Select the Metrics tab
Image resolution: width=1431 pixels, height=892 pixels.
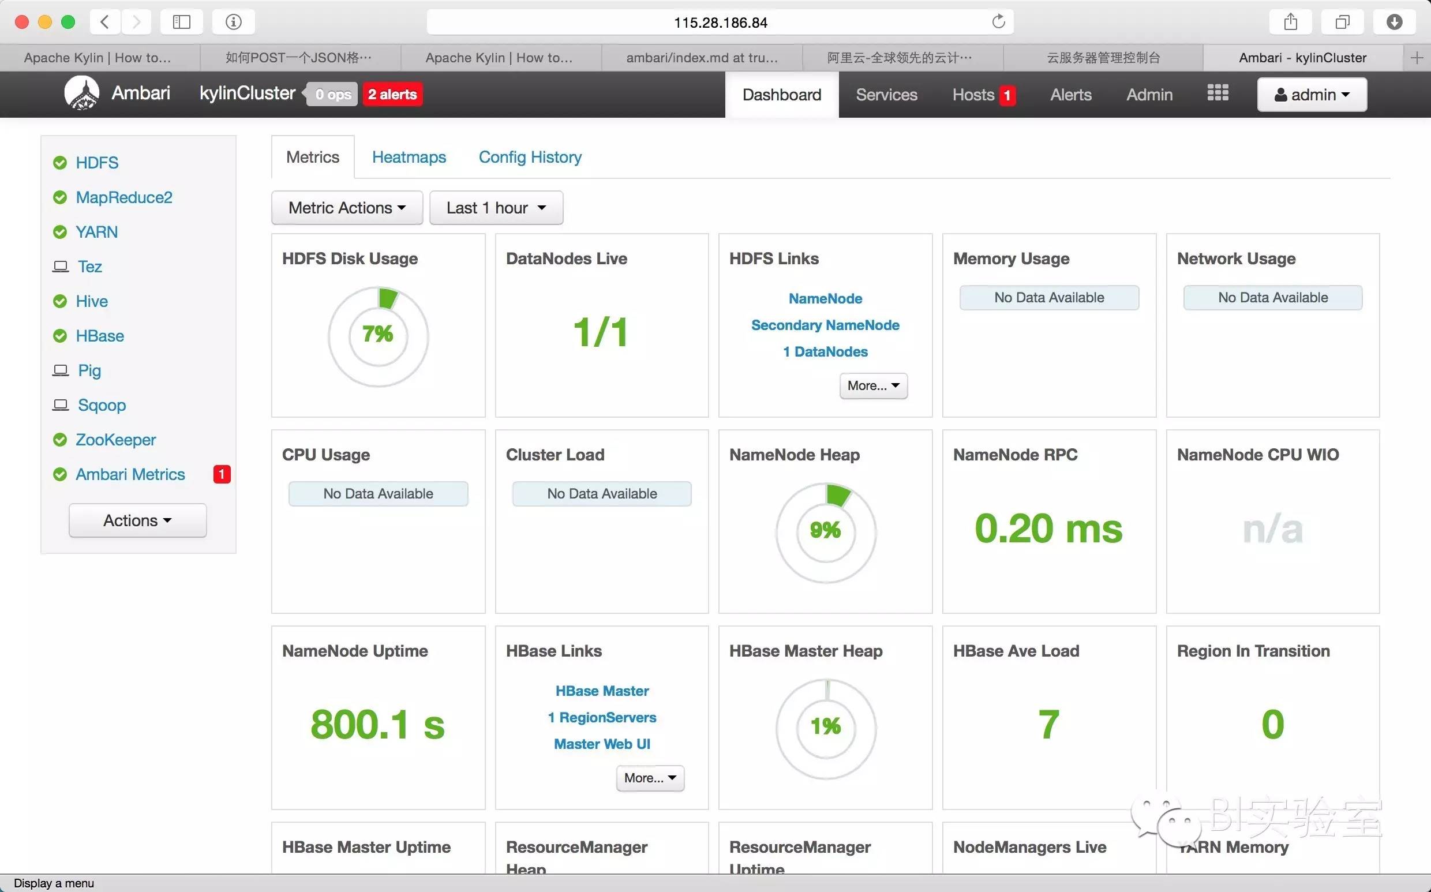313,157
